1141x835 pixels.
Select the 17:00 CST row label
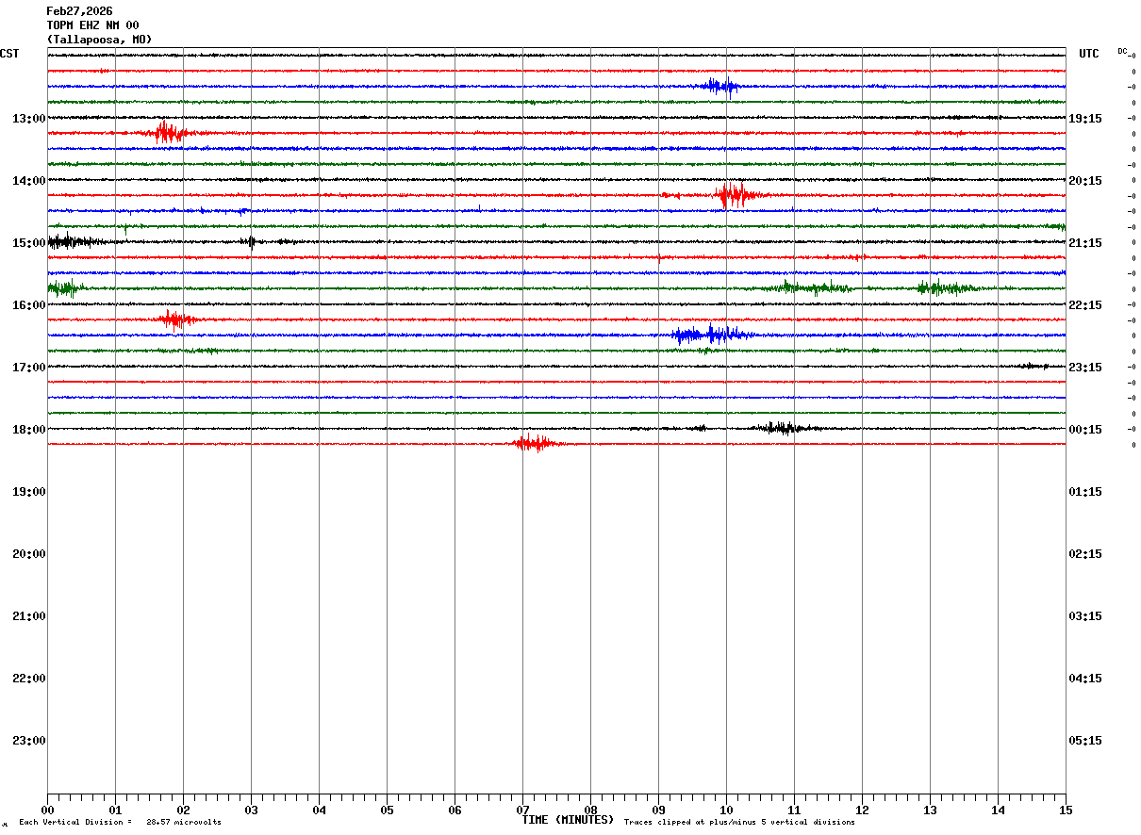point(29,367)
